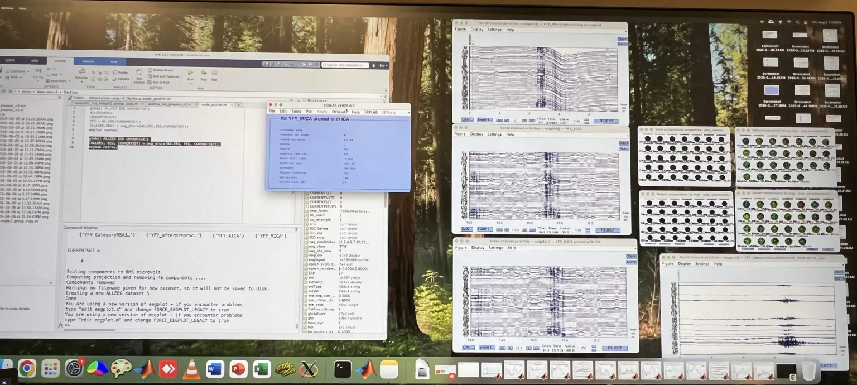The width and height of the screenshot is (857, 385).
Task: Click Norm button in YFY_MICA pruned eegplot window
Action: pyautogui.click(x=631, y=262)
